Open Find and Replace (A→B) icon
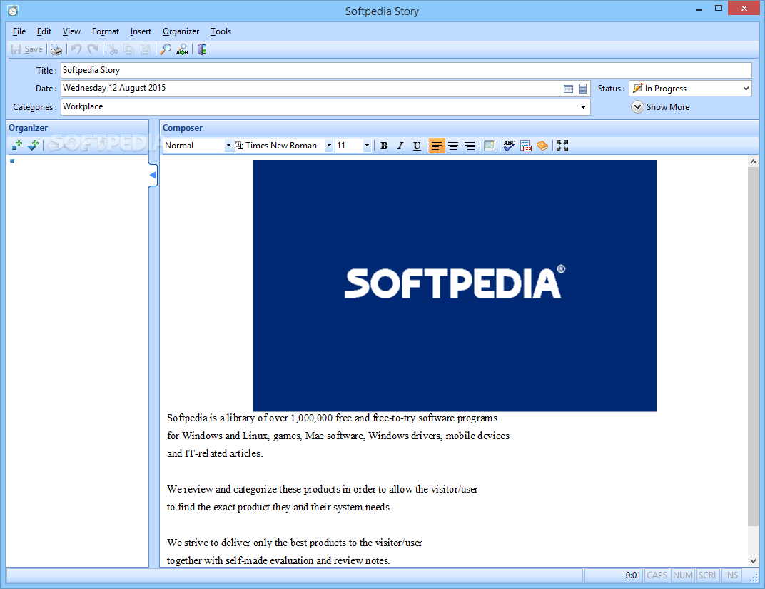Image resolution: width=765 pixels, height=589 pixels. tap(182, 49)
